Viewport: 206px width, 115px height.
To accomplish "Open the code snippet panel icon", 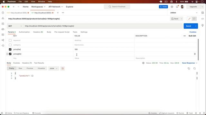I will tap(202, 19).
